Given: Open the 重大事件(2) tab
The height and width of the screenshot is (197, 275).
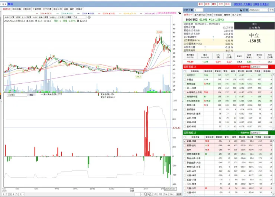Looking at the screenshot, I should pos(200,15).
